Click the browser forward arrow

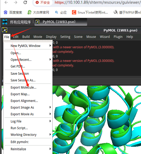pyautogui.click(x=16, y=2)
